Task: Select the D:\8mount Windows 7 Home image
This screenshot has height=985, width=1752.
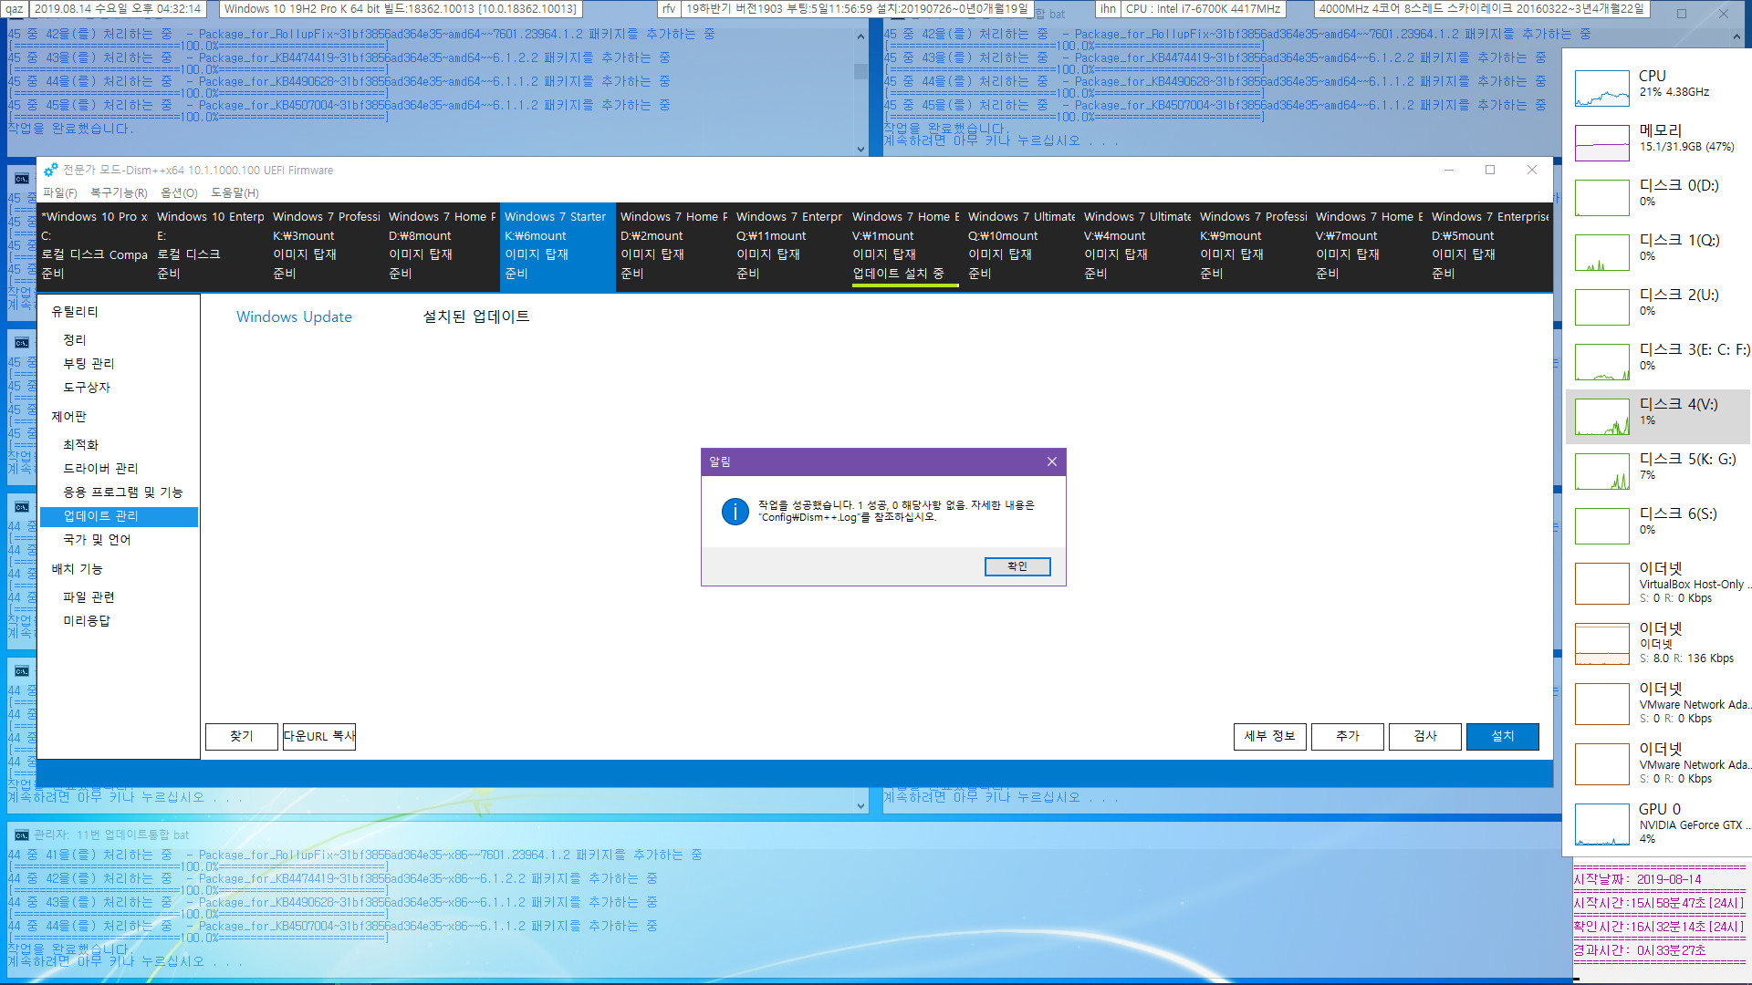Action: [442, 245]
